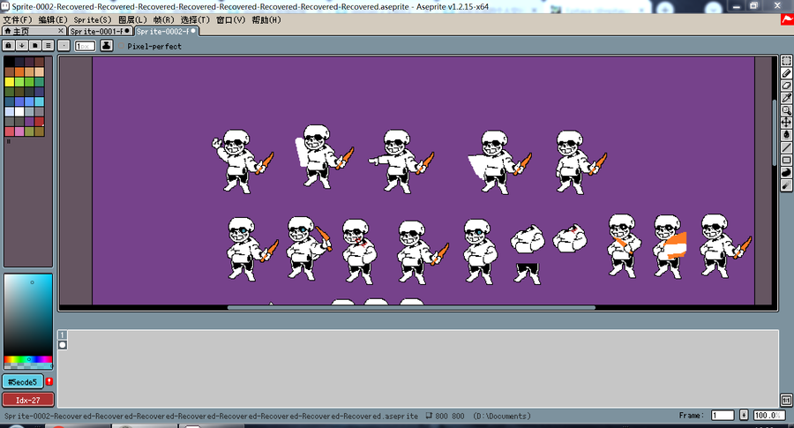794x428 pixels.
Task: Select the Rectangle shape tool
Action: (786, 160)
